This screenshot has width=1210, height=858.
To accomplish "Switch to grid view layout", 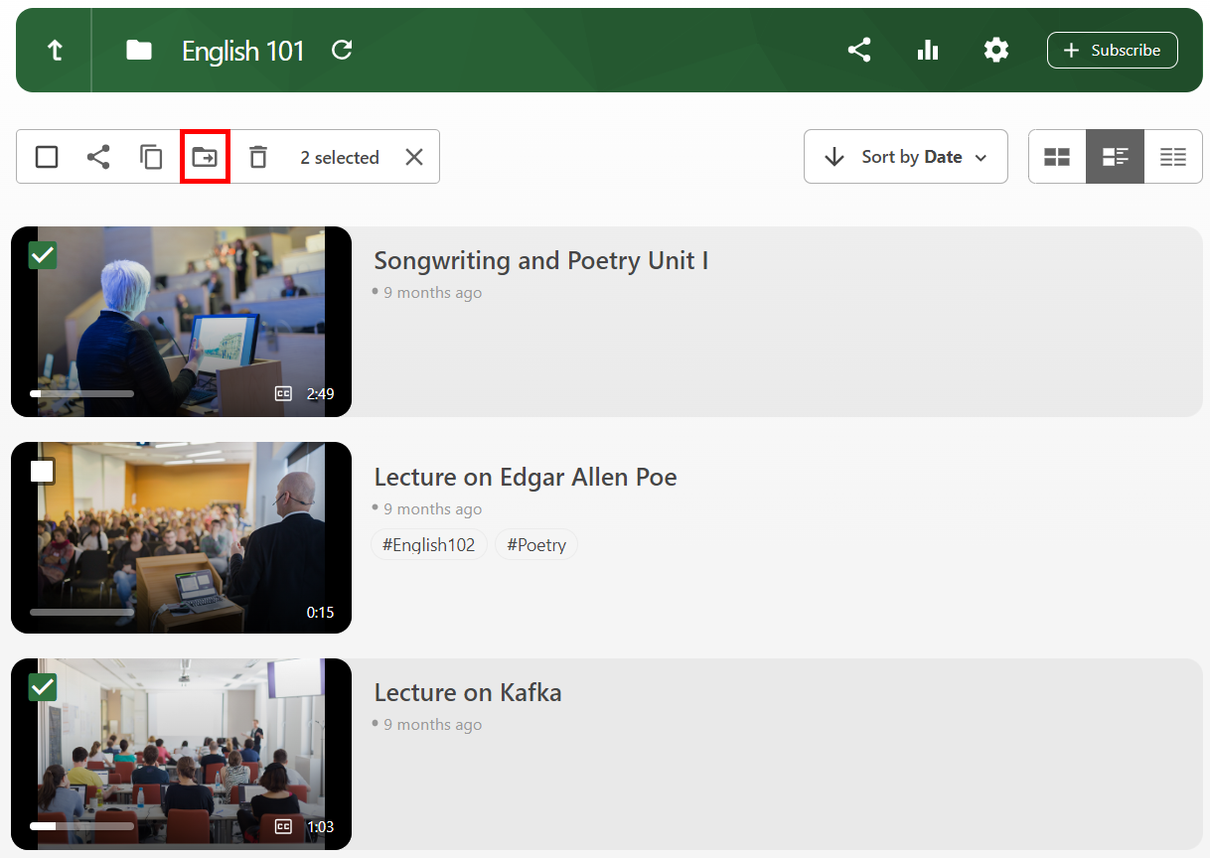I will pos(1057,157).
